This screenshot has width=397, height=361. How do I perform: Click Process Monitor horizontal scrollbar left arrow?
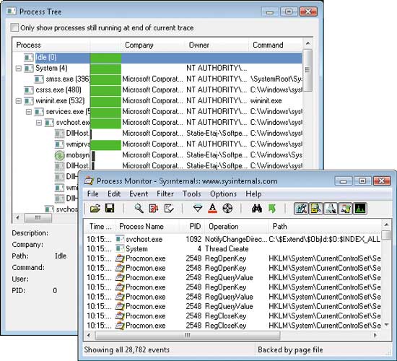click(89, 336)
